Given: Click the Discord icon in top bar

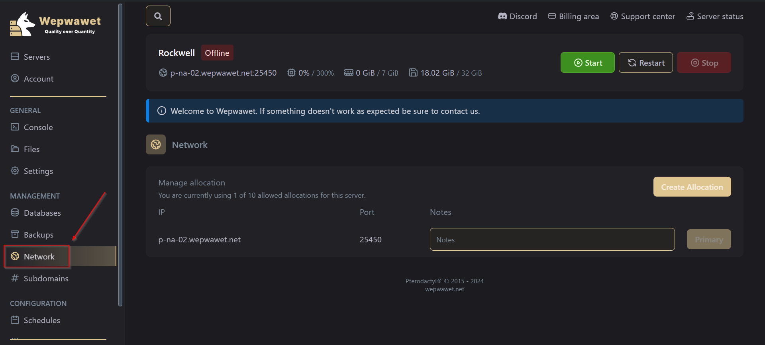Looking at the screenshot, I should (x=502, y=16).
